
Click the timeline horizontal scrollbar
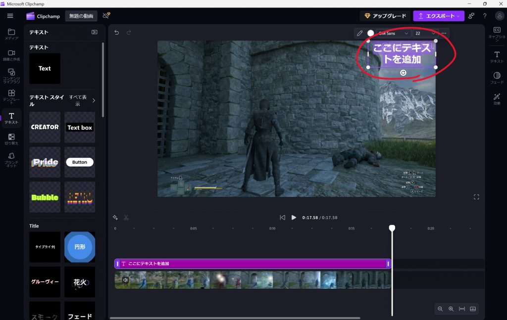point(235,318)
